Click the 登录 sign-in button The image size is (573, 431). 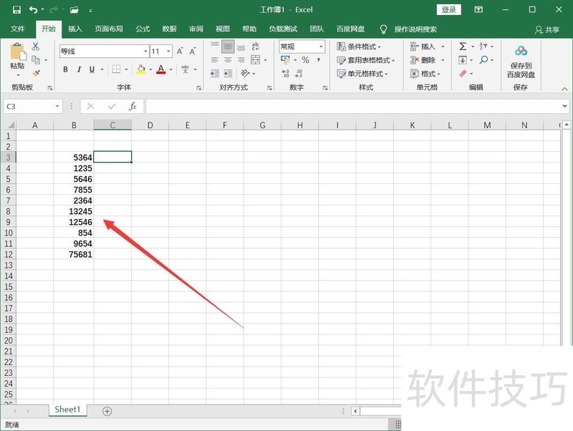click(x=448, y=10)
